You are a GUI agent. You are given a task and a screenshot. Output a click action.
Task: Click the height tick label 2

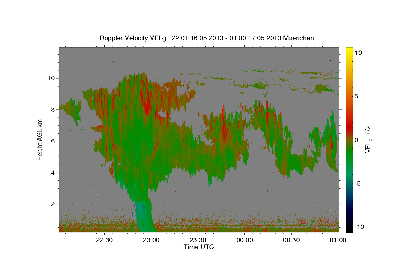tap(53, 204)
